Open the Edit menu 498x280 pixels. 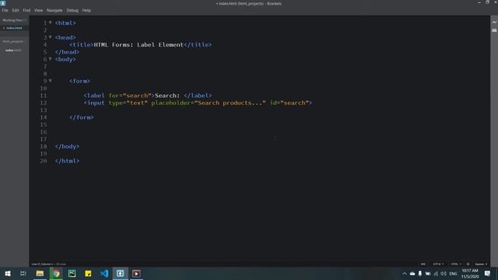[16, 10]
